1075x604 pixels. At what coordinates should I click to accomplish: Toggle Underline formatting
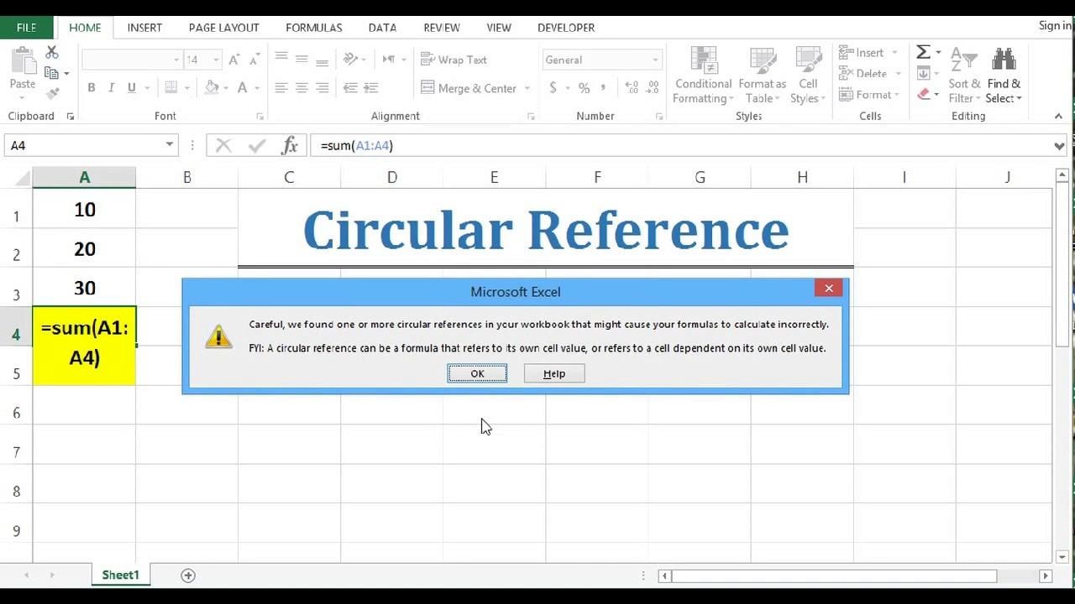coord(131,87)
